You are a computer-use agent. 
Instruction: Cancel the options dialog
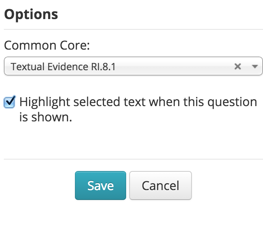click(160, 185)
